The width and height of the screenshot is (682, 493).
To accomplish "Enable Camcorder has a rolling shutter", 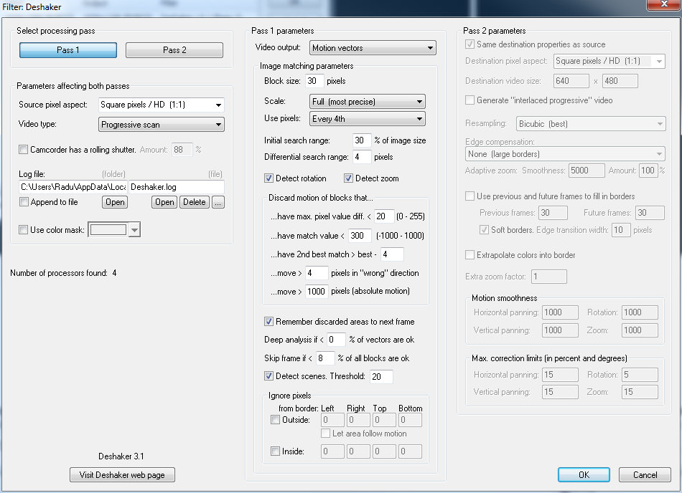I will click(x=24, y=150).
